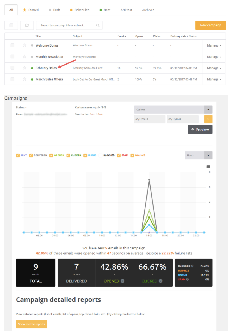This screenshot has width=231, height=331.
Task: Open the March Sales Offers campaign title
Action: tap(49, 79)
